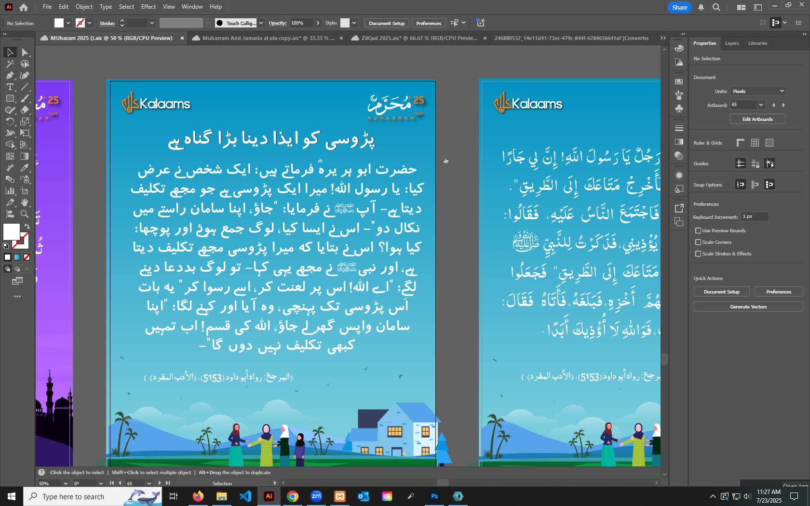The image size is (810, 506).
Task: Click the Fill color swatch in toolbox
Action: [11, 232]
